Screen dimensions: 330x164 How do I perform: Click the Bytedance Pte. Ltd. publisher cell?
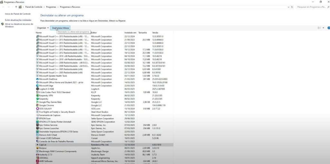pos(100,145)
